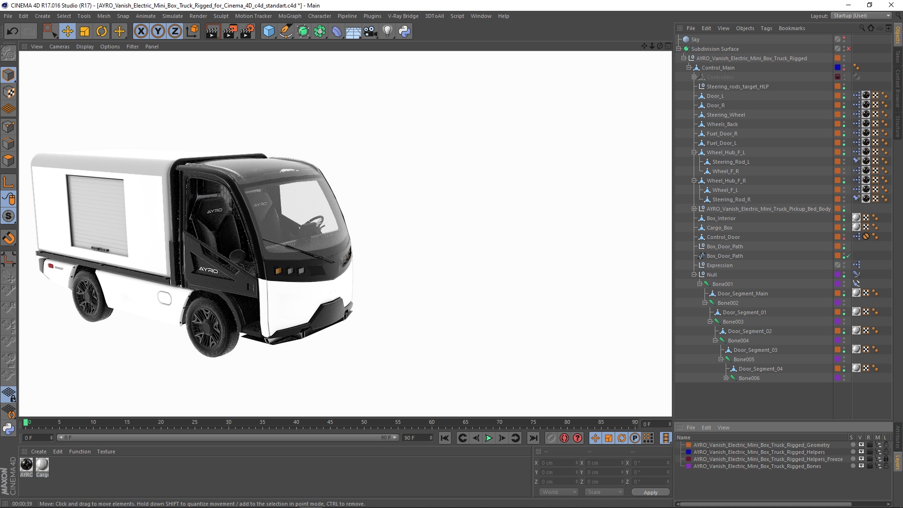903x508 pixels.
Task: Add a Light object bulb icon
Action: pyautogui.click(x=388, y=32)
